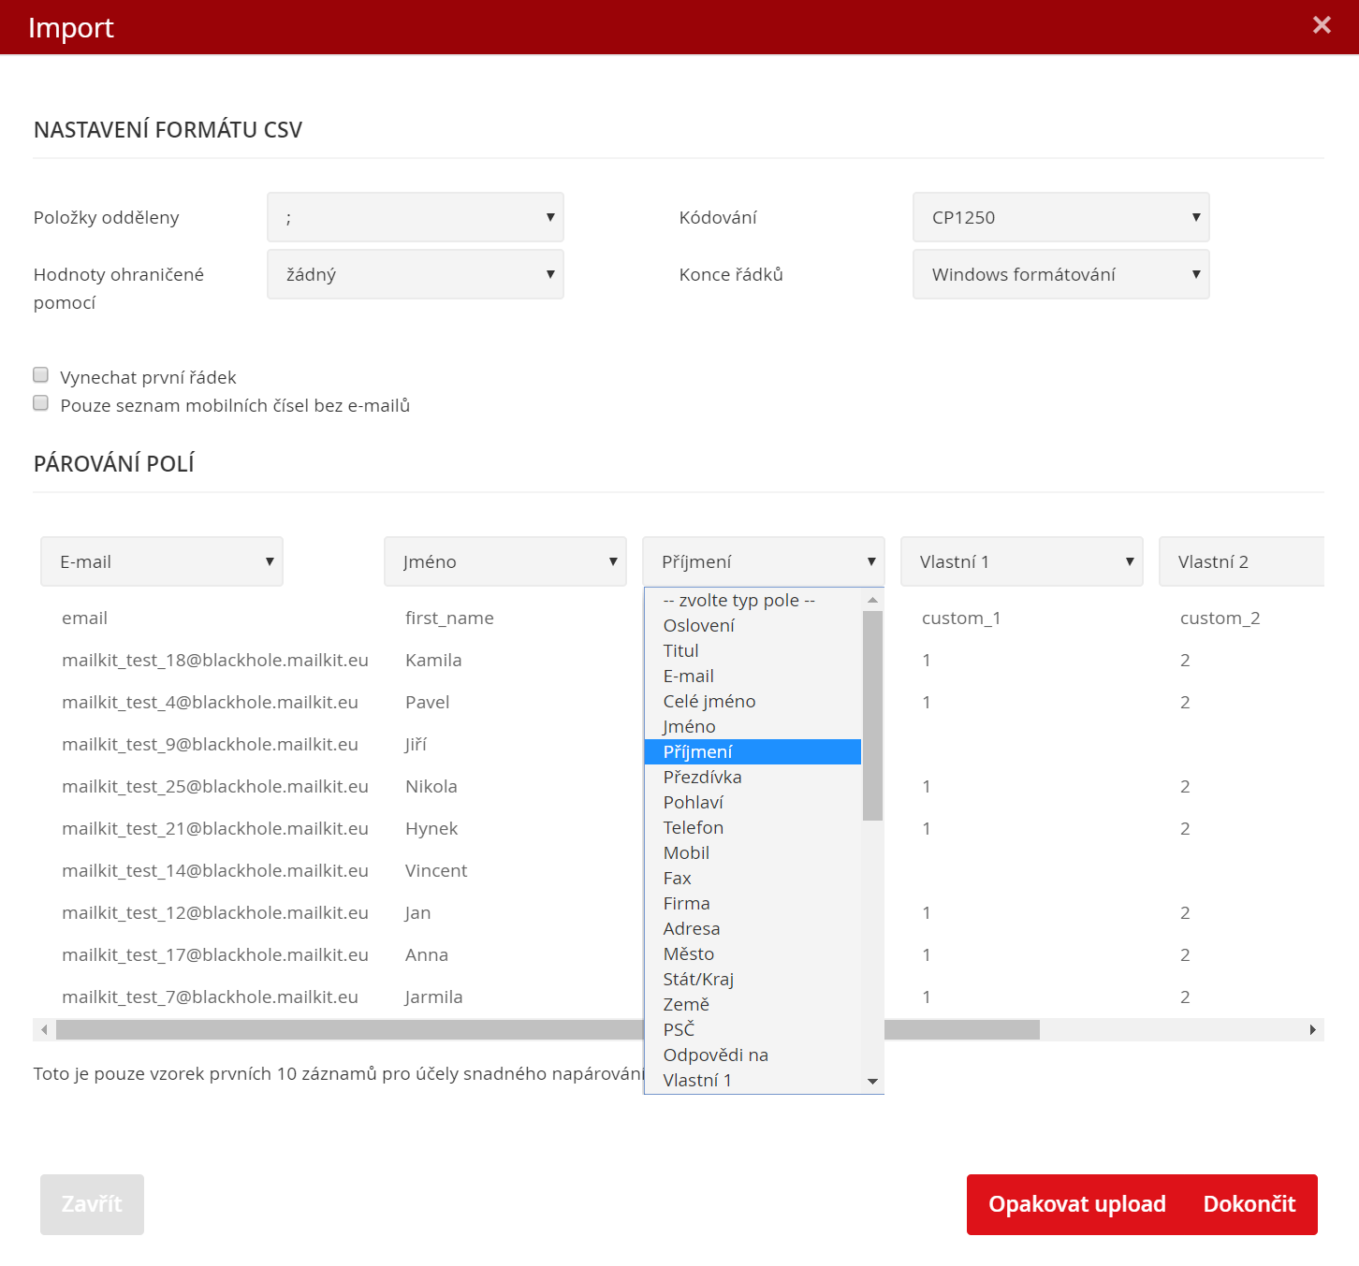Click the table horizontal scrollbar thumb
Screen dimensions: 1359x1266
(x=548, y=1029)
